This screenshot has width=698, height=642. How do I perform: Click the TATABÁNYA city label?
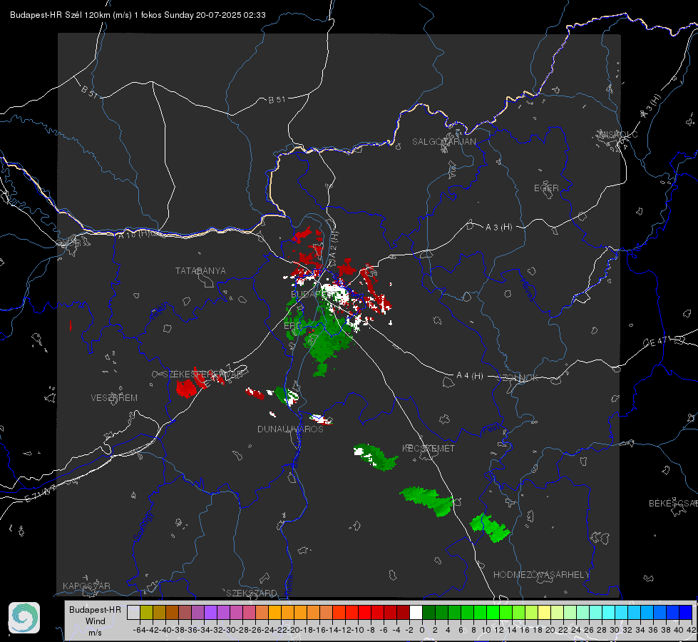click(x=200, y=270)
